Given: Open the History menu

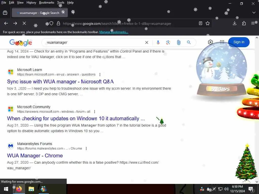Looking at the screenshot, I should coord(31,3).
